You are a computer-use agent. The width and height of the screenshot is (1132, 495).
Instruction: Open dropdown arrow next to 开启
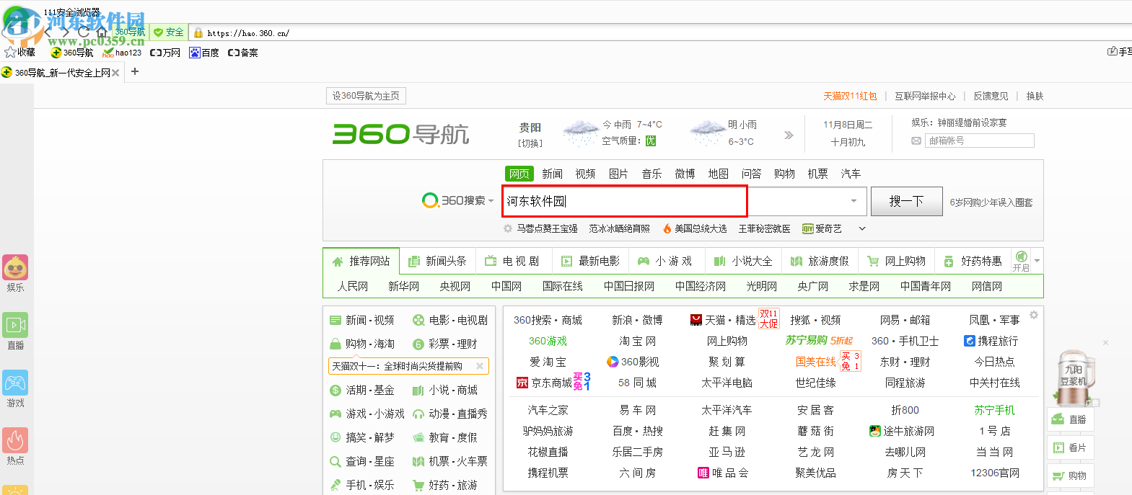point(1037,261)
